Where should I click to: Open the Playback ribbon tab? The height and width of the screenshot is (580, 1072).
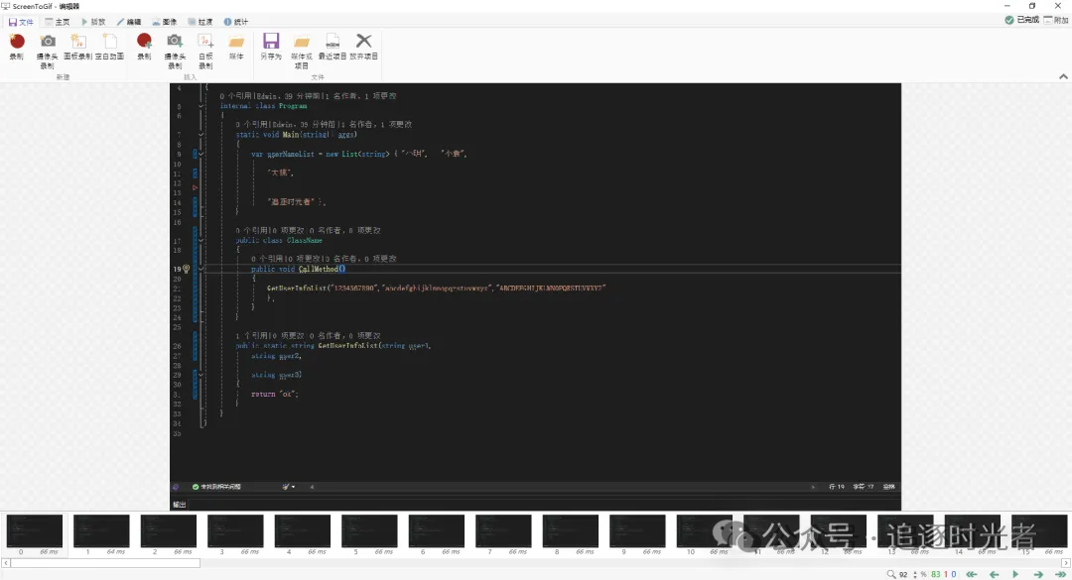(x=92, y=21)
